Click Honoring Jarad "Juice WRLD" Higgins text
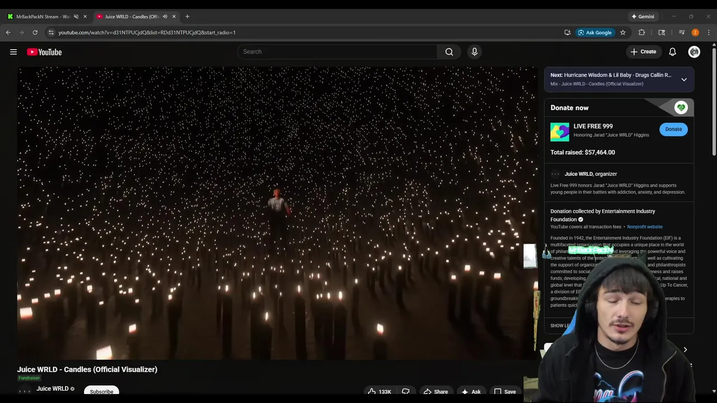The height and width of the screenshot is (403, 717). coord(611,135)
